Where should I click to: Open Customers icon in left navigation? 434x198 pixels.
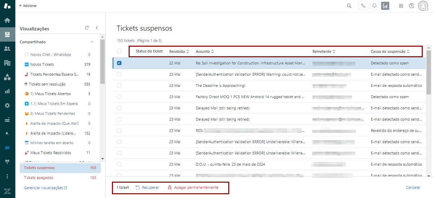(7, 48)
